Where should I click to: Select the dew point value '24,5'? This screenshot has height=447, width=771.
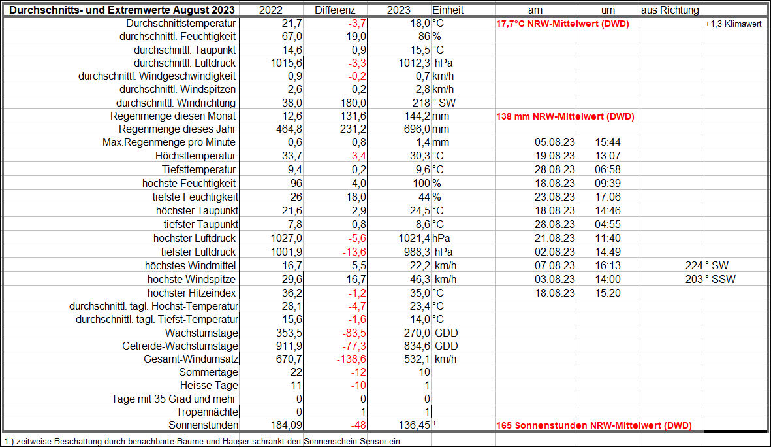pyautogui.click(x=420, y=211)
